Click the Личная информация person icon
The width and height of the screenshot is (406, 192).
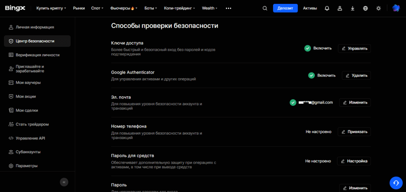(x=11, y=27)
